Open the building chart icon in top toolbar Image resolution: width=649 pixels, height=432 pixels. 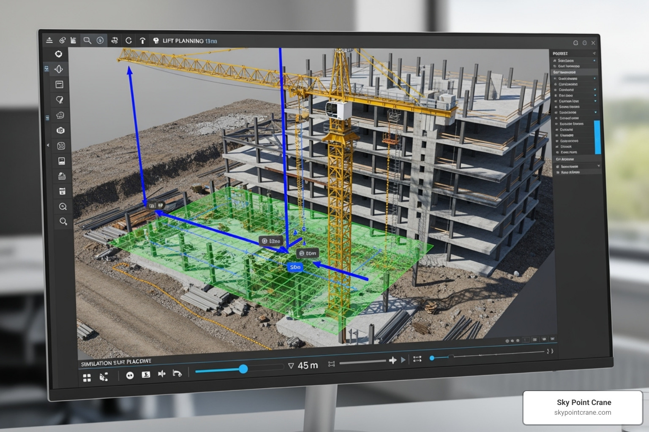(74, 40)
